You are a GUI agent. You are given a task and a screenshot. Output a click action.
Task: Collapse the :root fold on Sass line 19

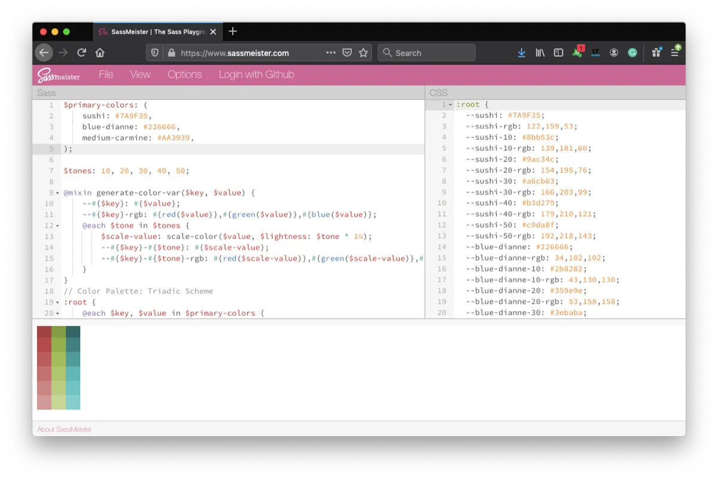pyautogui.click(x=57, y=303)
